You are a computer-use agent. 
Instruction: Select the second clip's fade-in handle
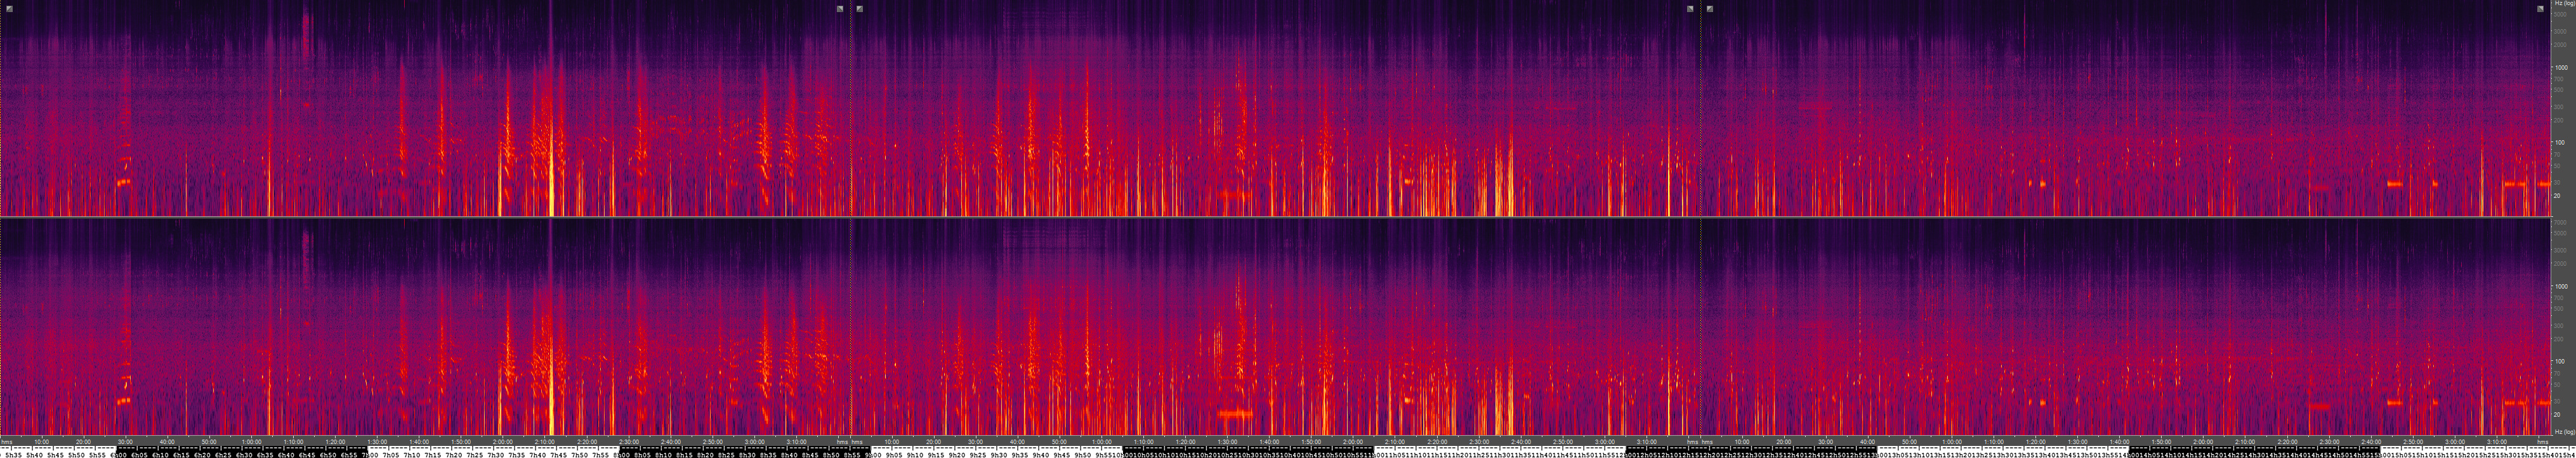click(x=860, y=9)
